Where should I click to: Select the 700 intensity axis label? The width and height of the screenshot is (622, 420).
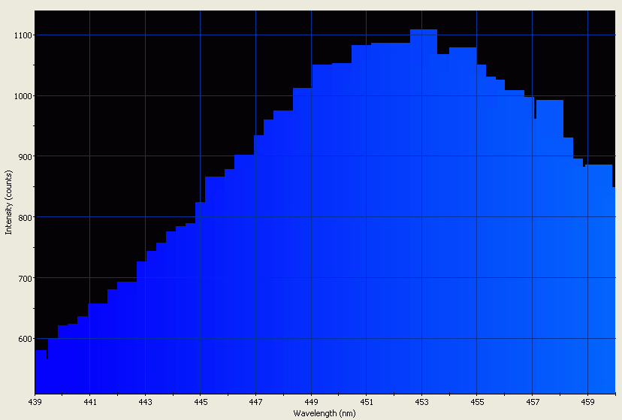[25, 279]
